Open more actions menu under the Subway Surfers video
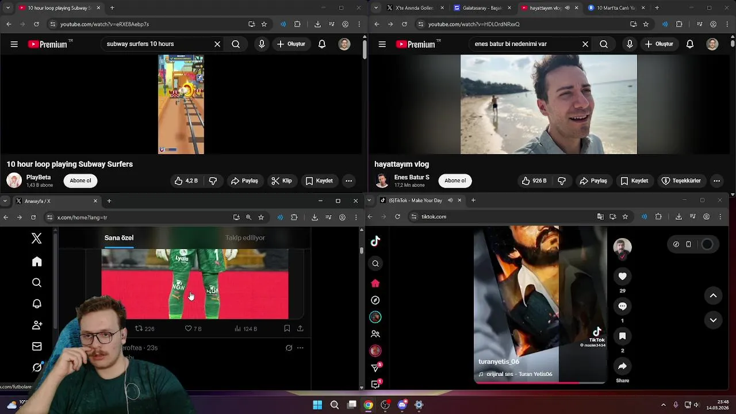736x414 pixels. click(x=348, y=181)
